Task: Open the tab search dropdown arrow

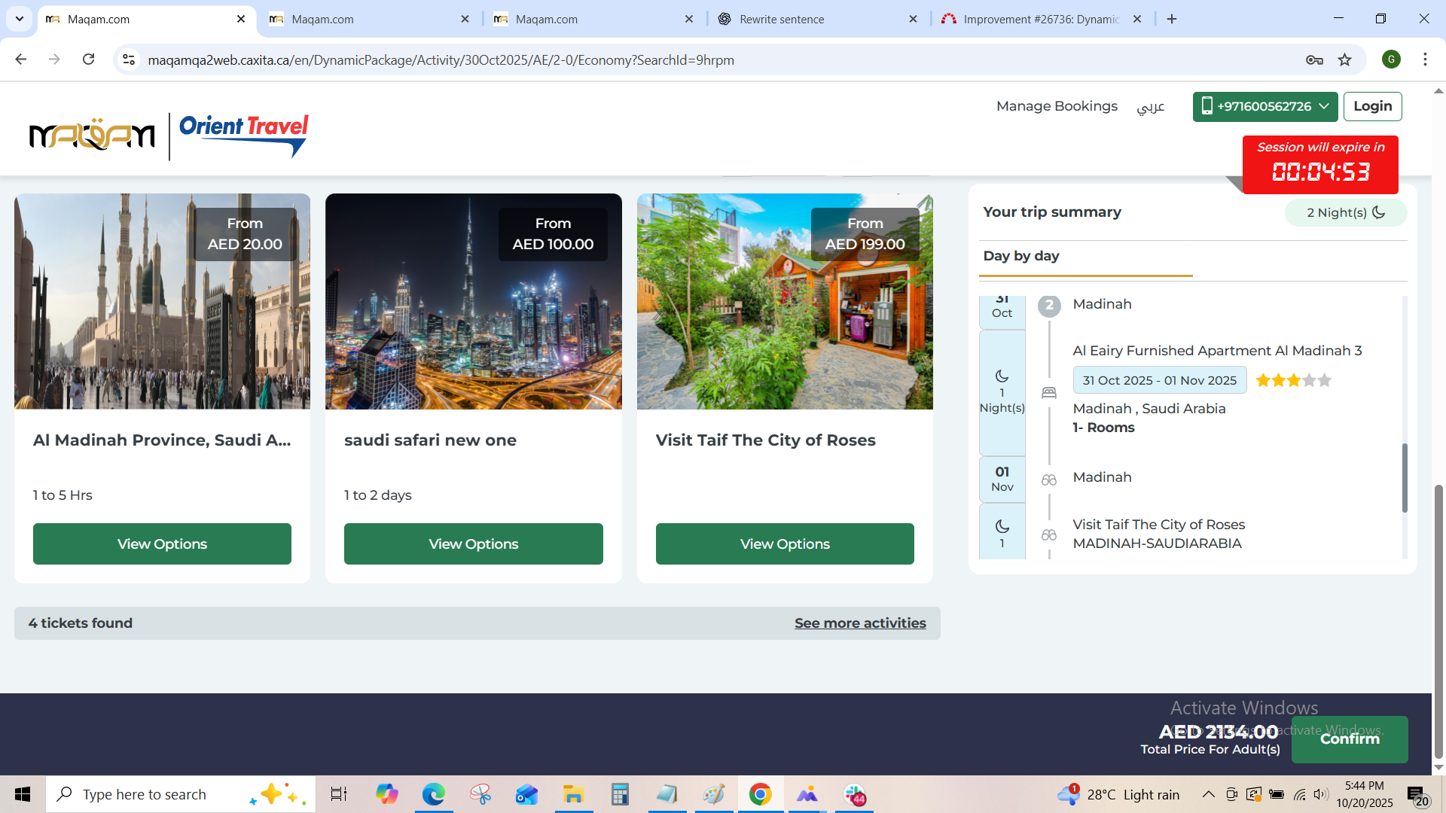Action: pyautogui.click(x=20, y=19)
